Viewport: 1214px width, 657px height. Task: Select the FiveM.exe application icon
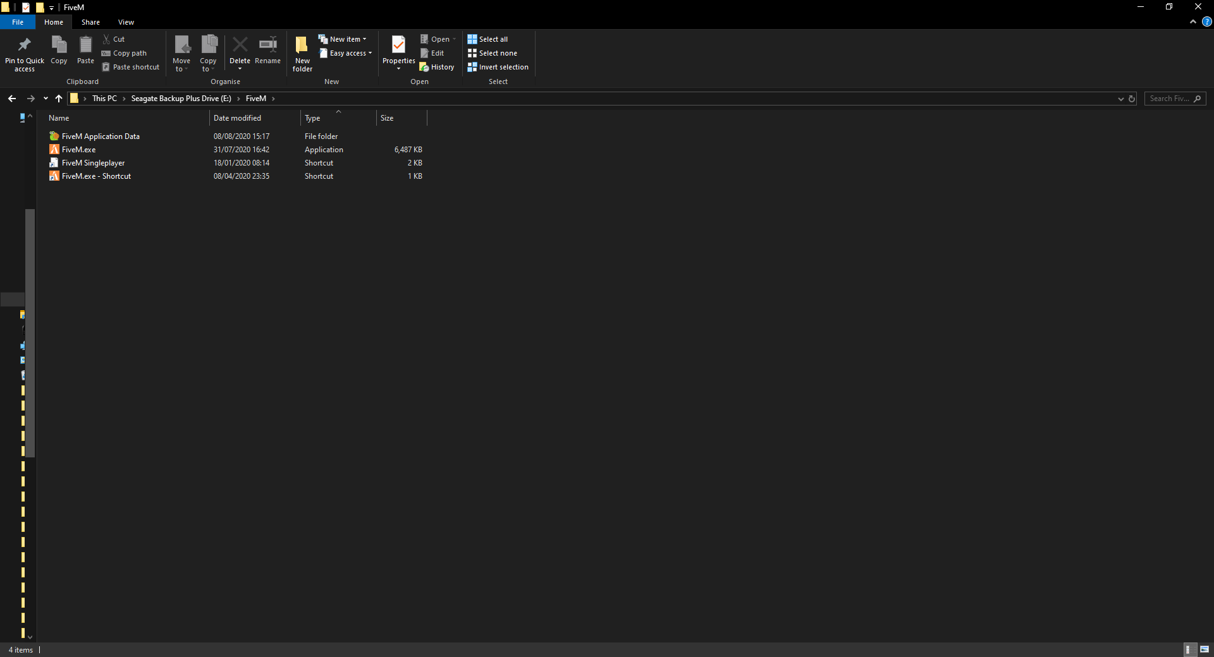pyautogui.click(x=54, y=149)
